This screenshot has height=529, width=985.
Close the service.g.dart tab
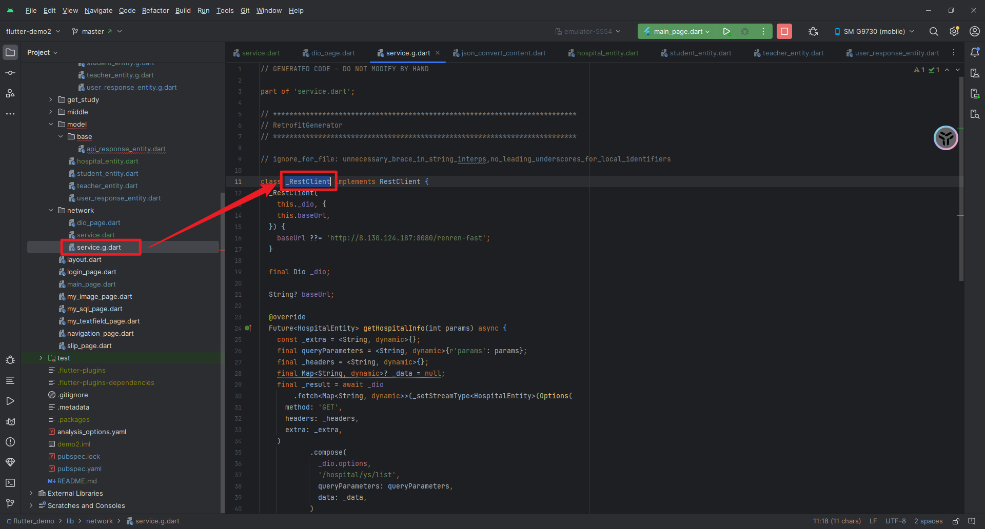coord(438,53)
